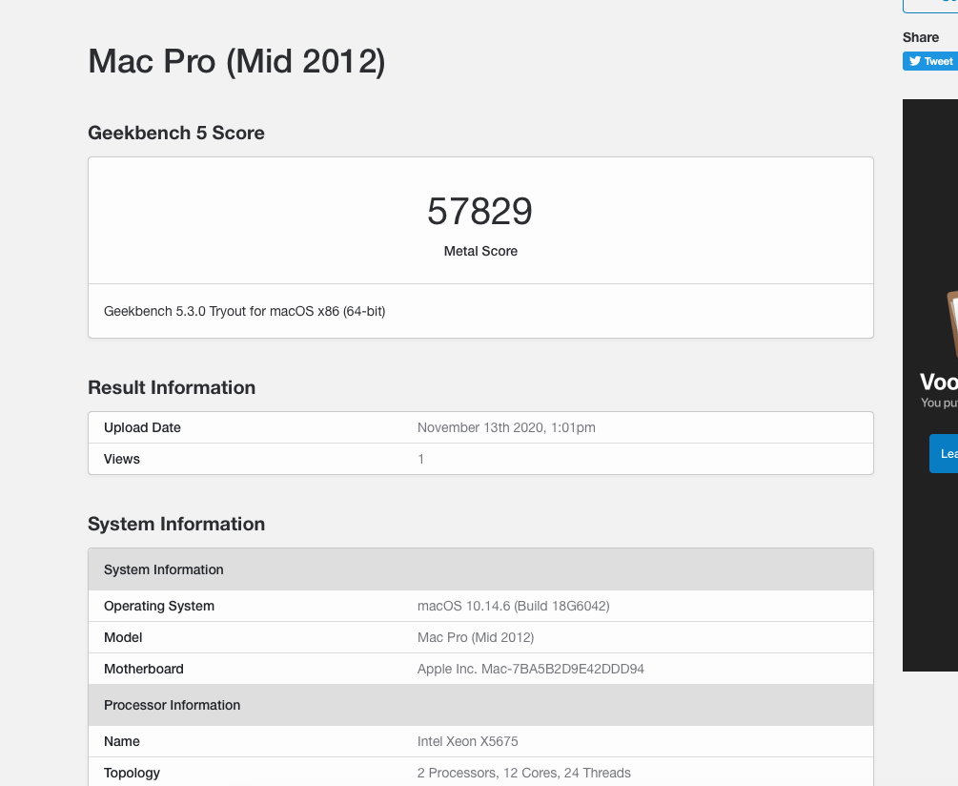Click the large System Information heading
This screenshot has width=958, height=786.
coord(176,524)
